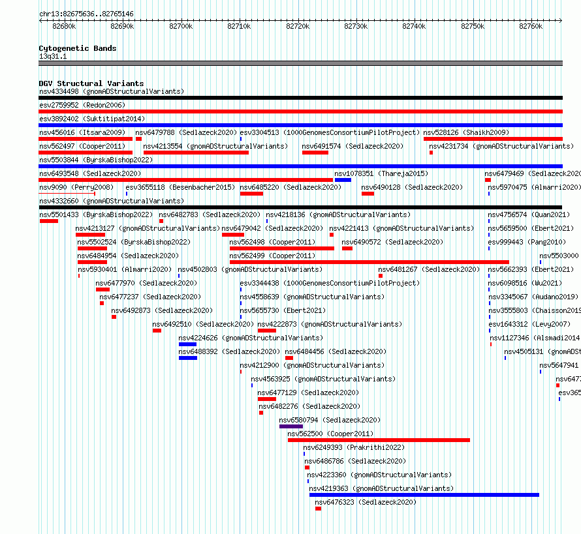Image resolution: width=581 pixels, height=534 pixels.
Task: Open esv3892402 (Suktitipat2014) variant
Action: (x=92, y=119)
